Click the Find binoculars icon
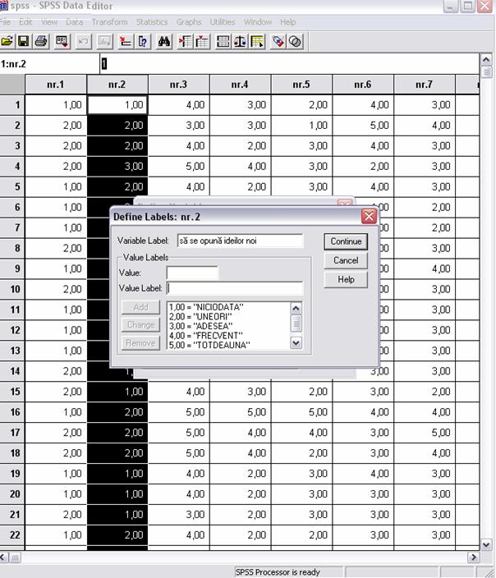The height and width of the screenshot is (578, 496). click(x=164, y=41)
